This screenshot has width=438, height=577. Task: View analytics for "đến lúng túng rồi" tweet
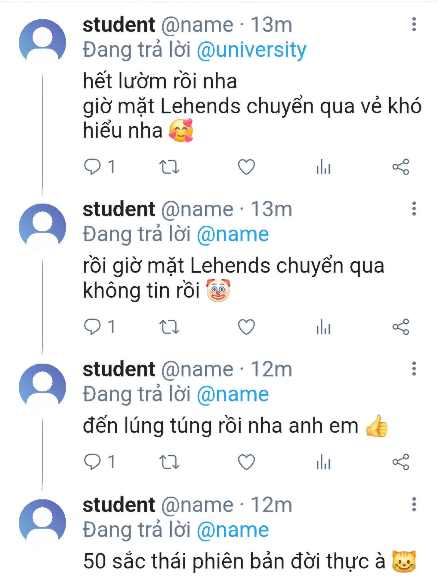coord(323,462)
